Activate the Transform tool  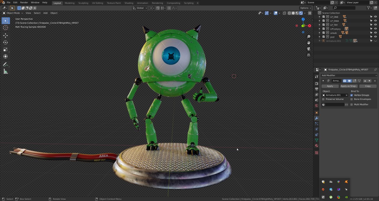point(6,56)
